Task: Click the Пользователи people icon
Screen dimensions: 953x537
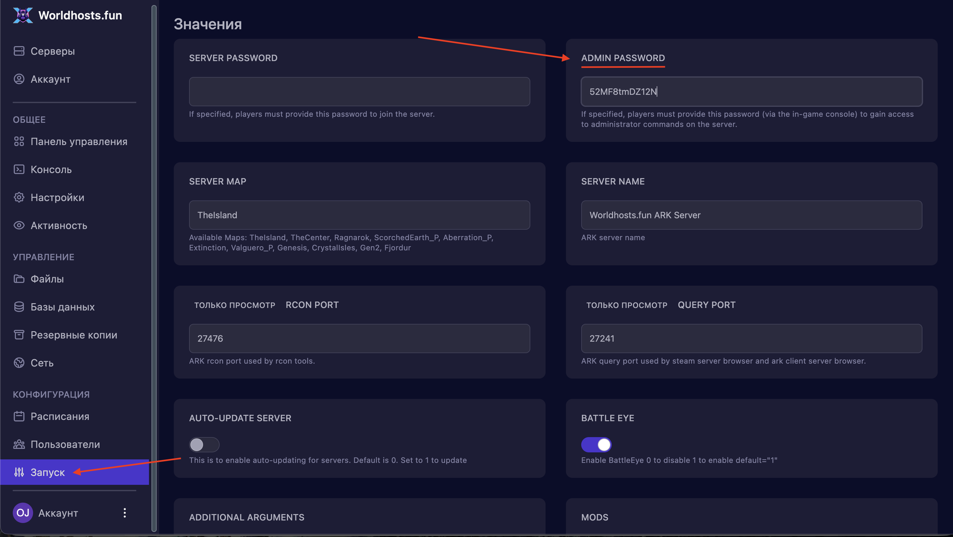Action: pos(19,444)
